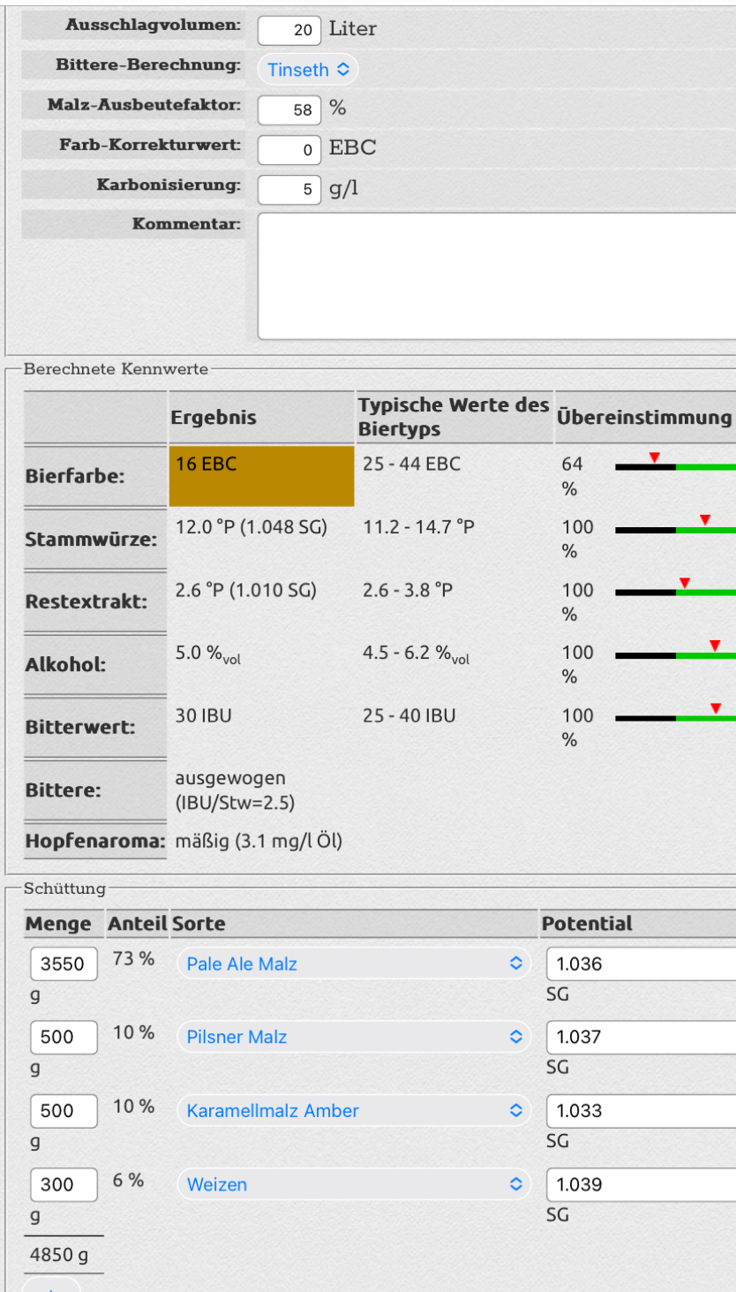Viewport: 736px width, 1292px height.
Task: Click the Ausschlagvolumen liter input field
Action: [x=289, y=30]
